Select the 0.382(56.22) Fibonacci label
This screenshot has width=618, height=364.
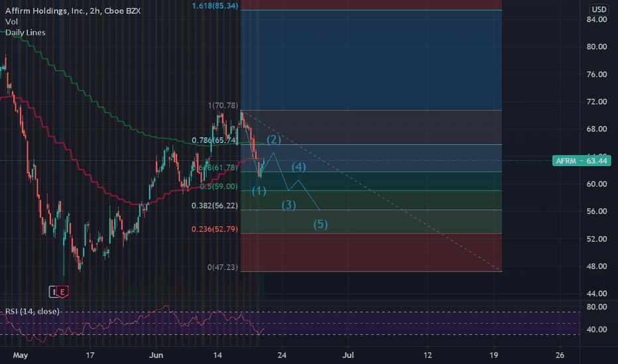click(x=215, y=206)
